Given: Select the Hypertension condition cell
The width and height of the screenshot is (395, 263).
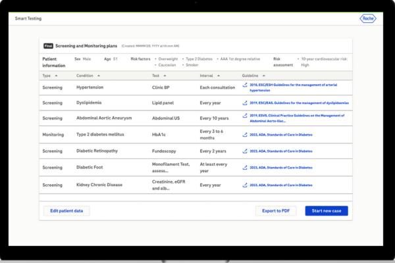Looking at the screenshot, I should click(x=90, y=87).
